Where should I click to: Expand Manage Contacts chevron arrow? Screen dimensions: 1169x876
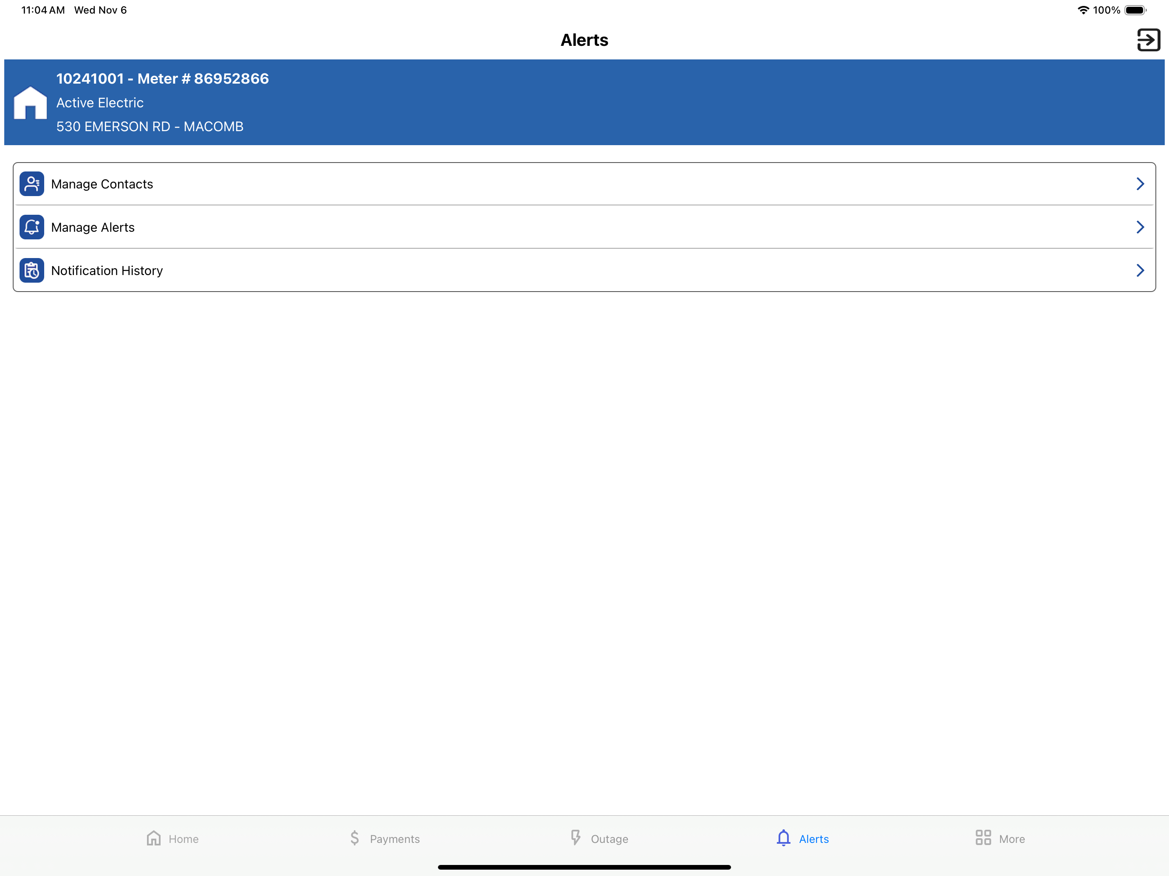(x=1140, y=184)
